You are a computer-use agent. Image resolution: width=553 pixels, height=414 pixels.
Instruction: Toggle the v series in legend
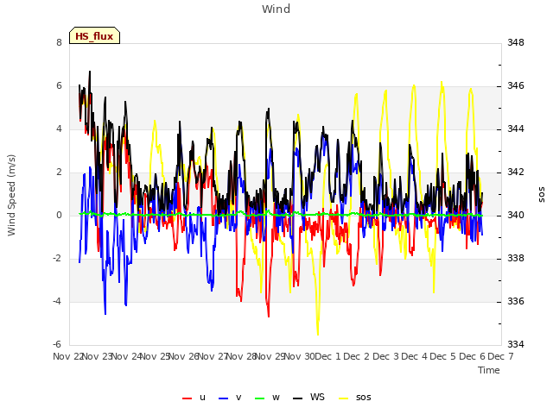pos(230,398)
